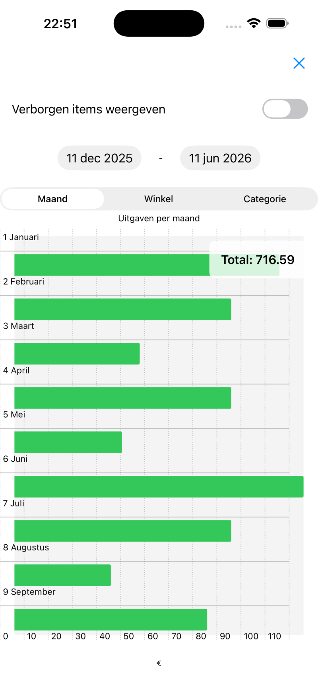Open the start date 11 dec 2025 picker
Screen dimensions: 318x692
99,158
